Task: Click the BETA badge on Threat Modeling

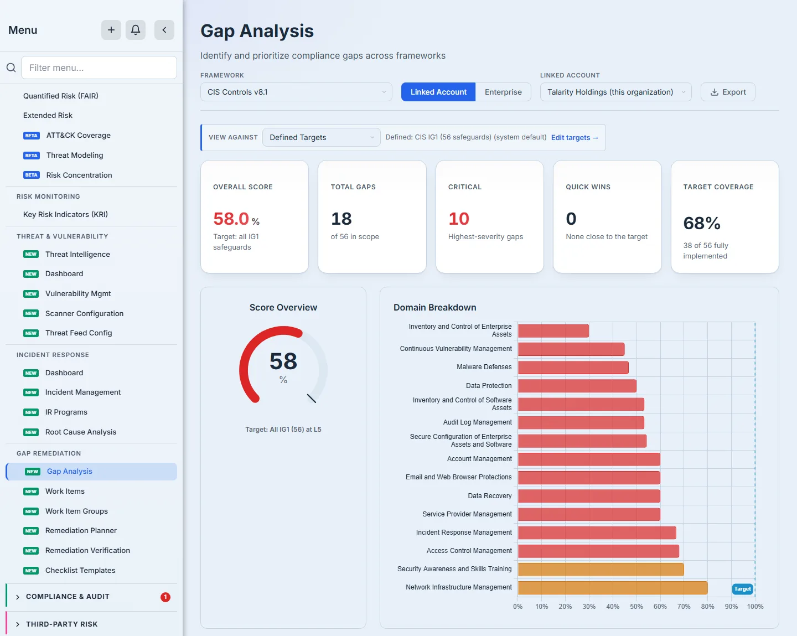Action: pos(32,156)
